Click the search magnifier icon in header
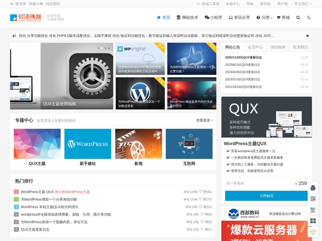 click(298, 18)
